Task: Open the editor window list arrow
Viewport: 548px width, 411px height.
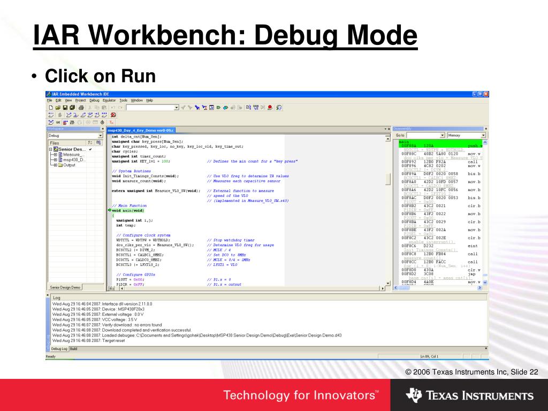Action: (x=385, y=130)
